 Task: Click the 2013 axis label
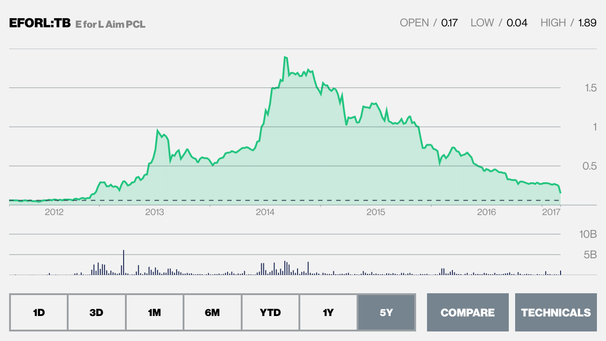154,212
